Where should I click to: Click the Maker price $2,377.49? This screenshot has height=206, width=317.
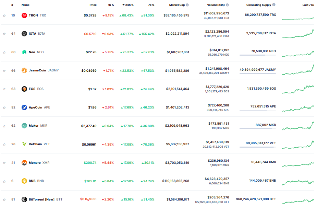coord(89,126)
